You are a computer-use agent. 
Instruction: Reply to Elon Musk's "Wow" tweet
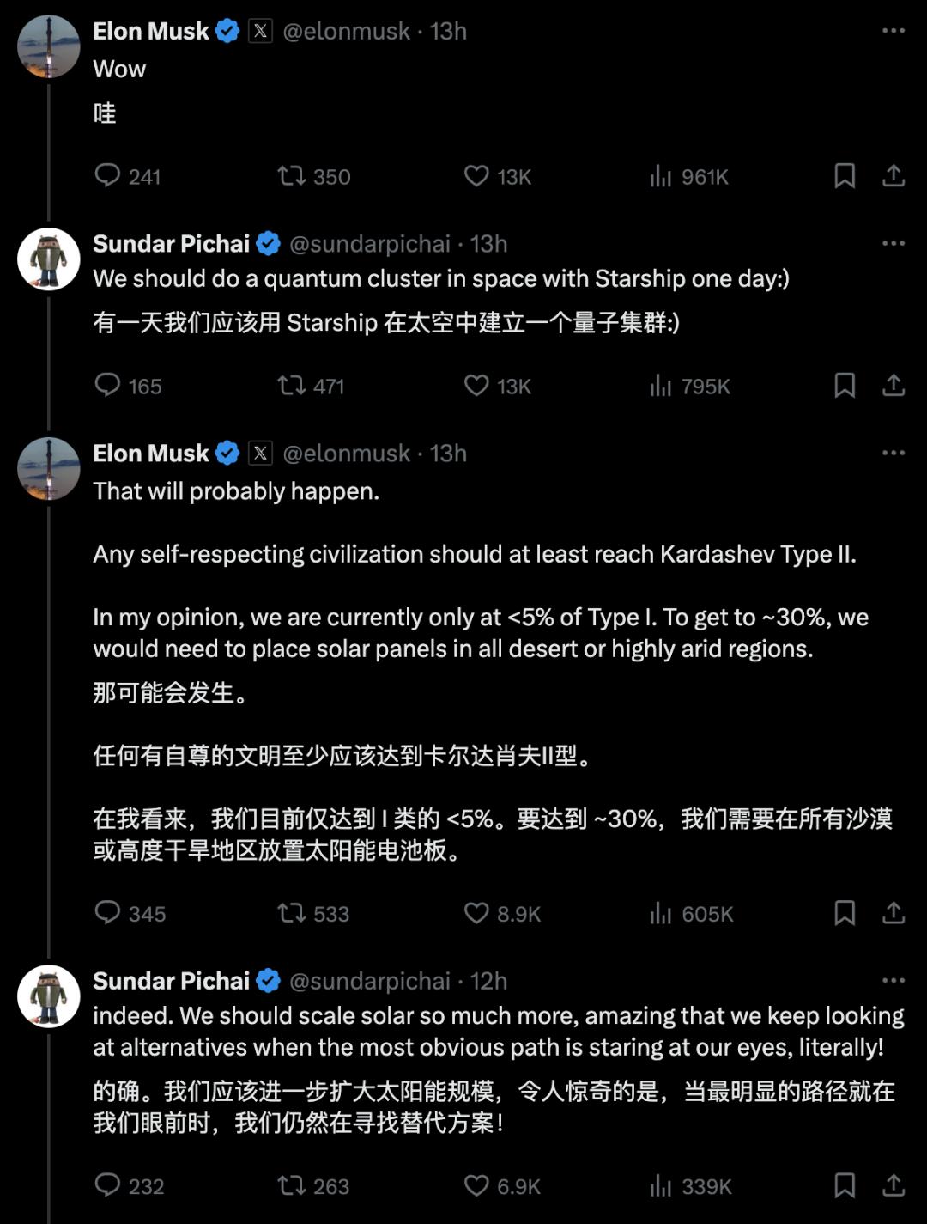pos(107,176)
